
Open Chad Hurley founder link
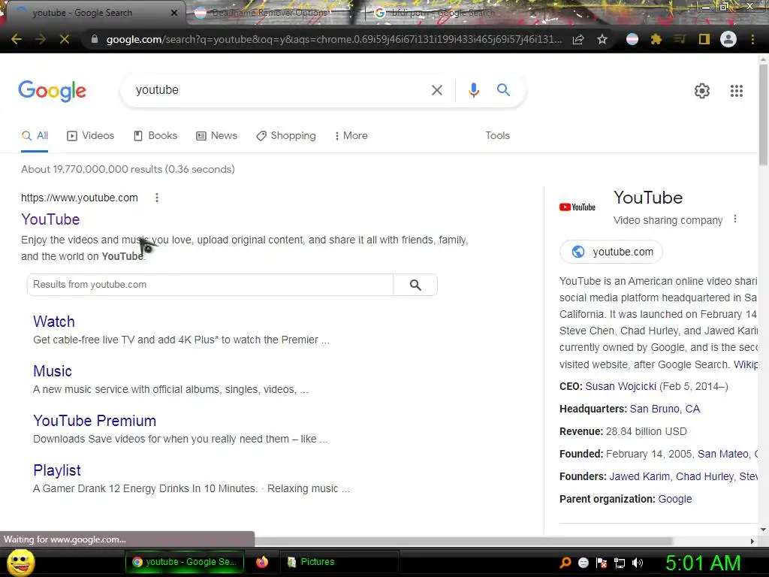[704, 477]
